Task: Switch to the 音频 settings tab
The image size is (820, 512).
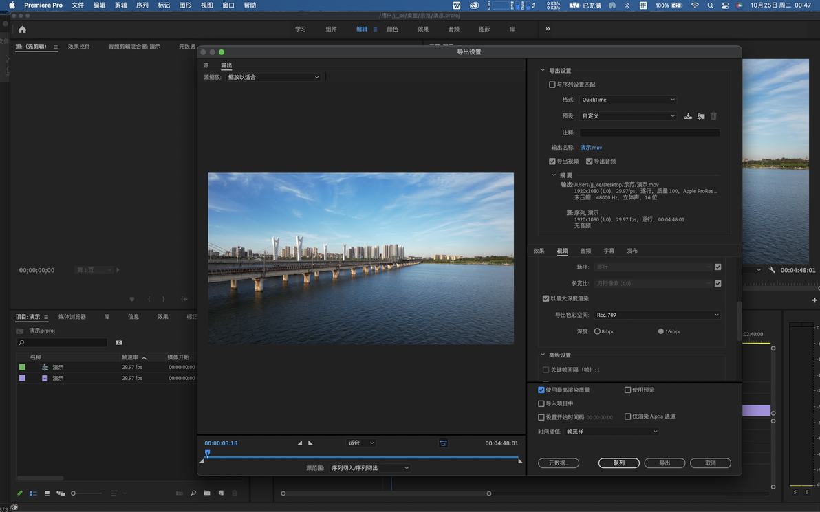Action: click(x=585, y=251)
